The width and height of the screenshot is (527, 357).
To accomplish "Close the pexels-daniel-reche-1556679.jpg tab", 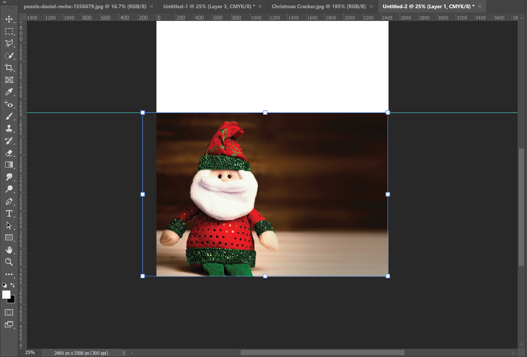I will tap(152, 6).
